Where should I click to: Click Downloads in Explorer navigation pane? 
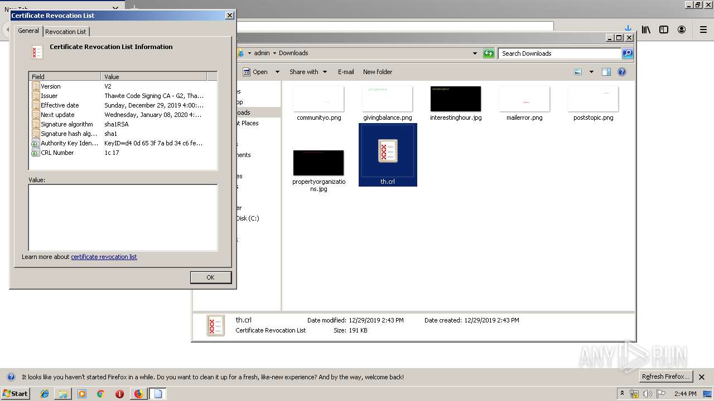(243, 113)
